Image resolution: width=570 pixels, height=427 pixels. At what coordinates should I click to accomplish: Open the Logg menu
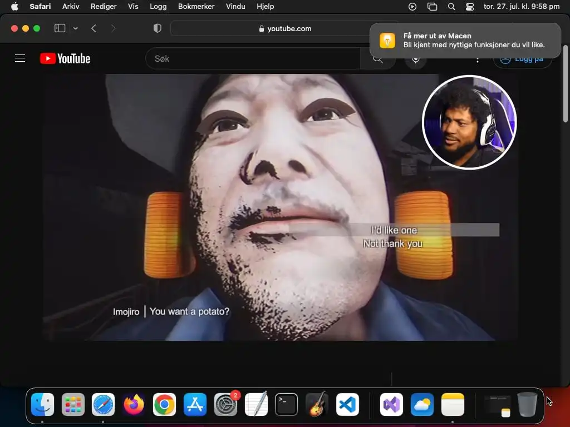(158, 7)
